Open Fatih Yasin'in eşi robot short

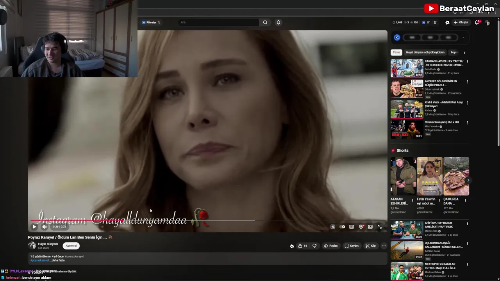[430, 176]
